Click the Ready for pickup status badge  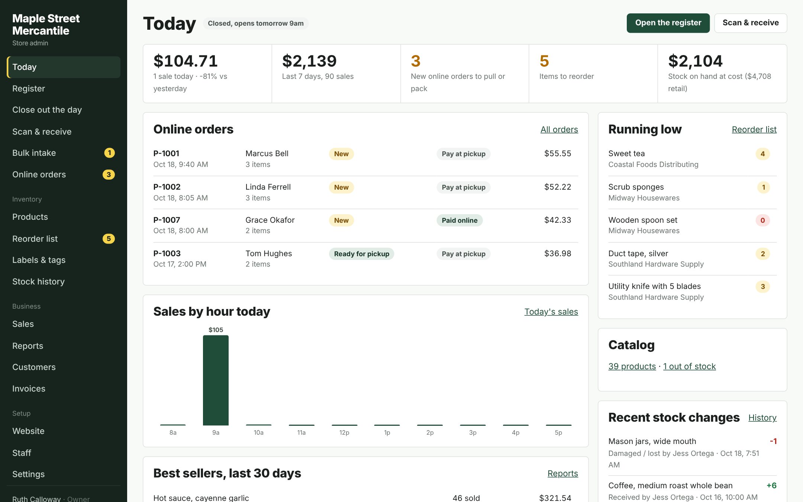coord(361,254)
